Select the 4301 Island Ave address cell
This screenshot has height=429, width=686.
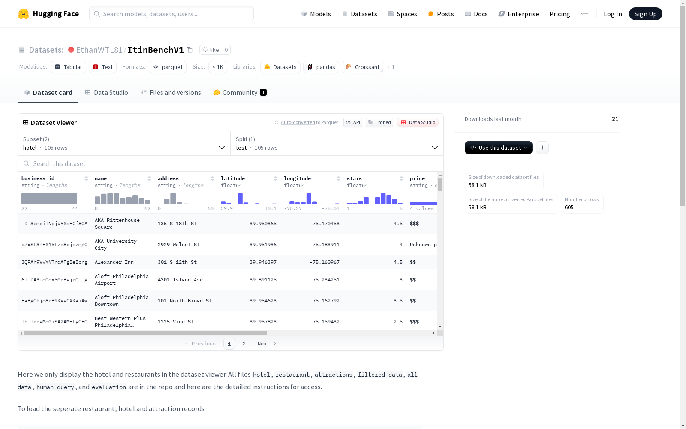[186, 280]
